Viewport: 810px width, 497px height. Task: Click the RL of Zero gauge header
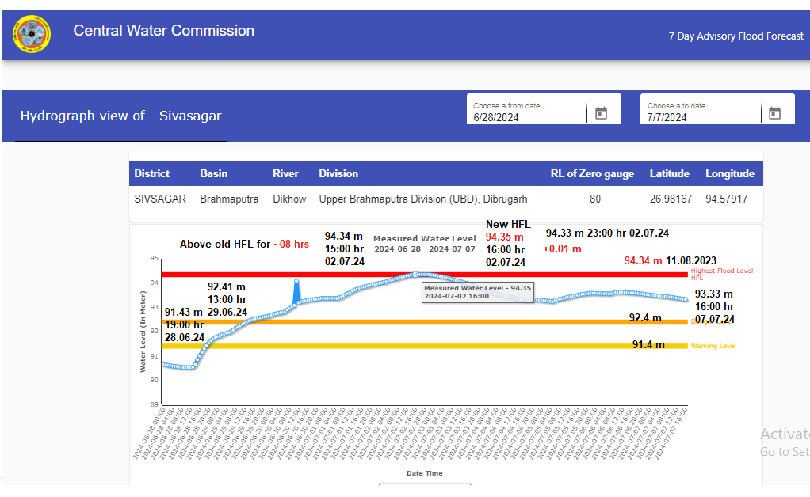(592, 173)
